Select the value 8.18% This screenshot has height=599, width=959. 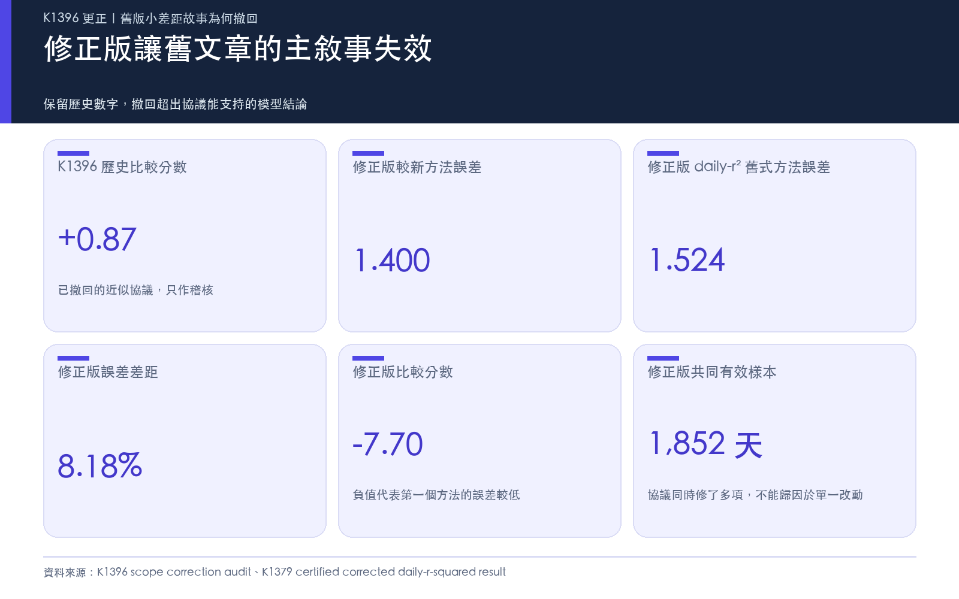100,465
